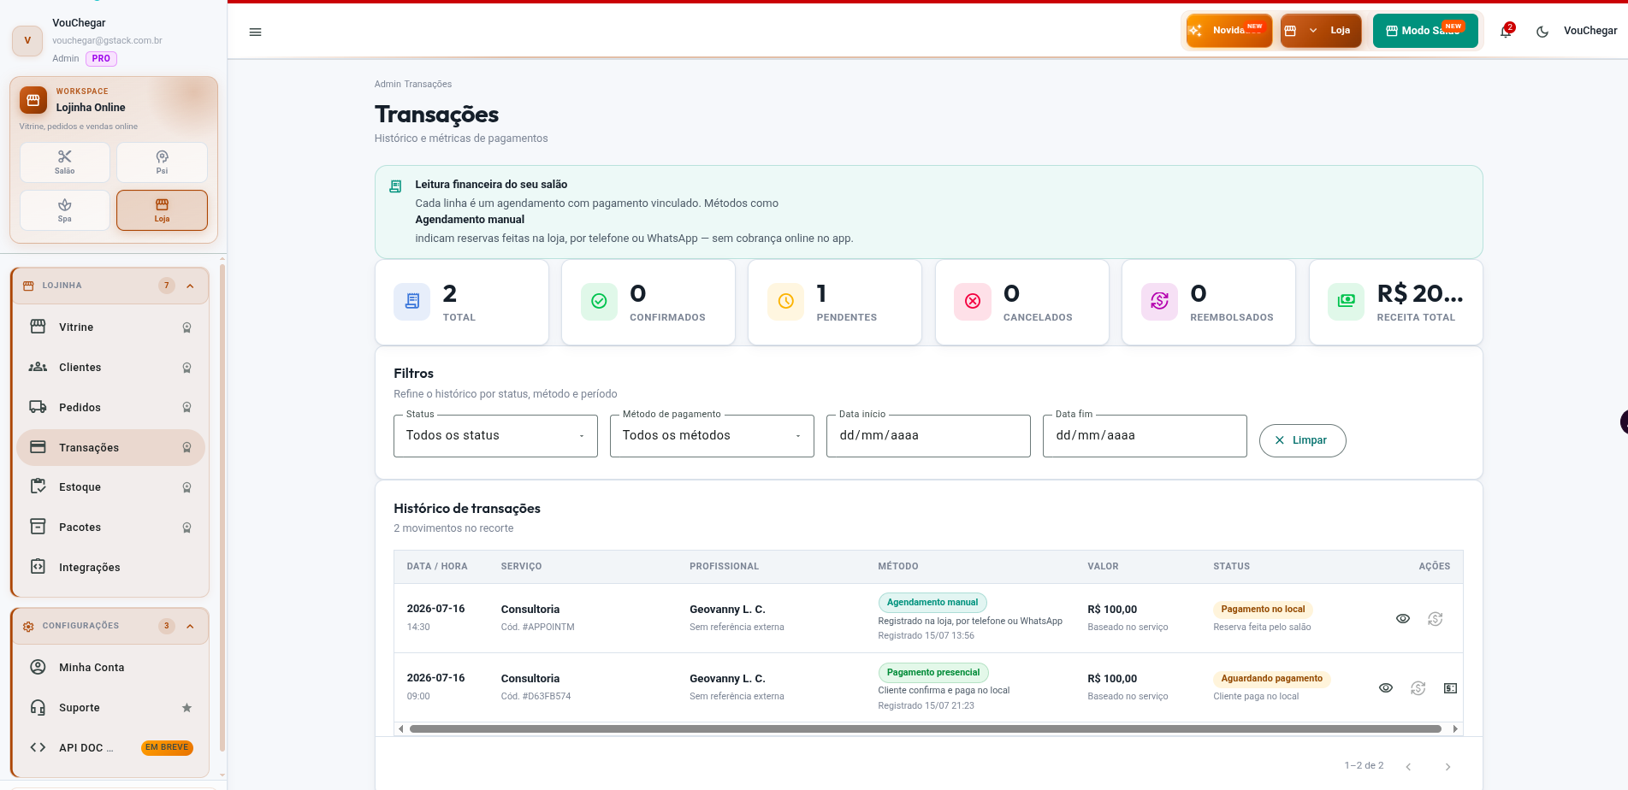Click the Aguardando pagamento status chip
The height and width of the screenshot is (790, 1628).
pos(1271,679)
